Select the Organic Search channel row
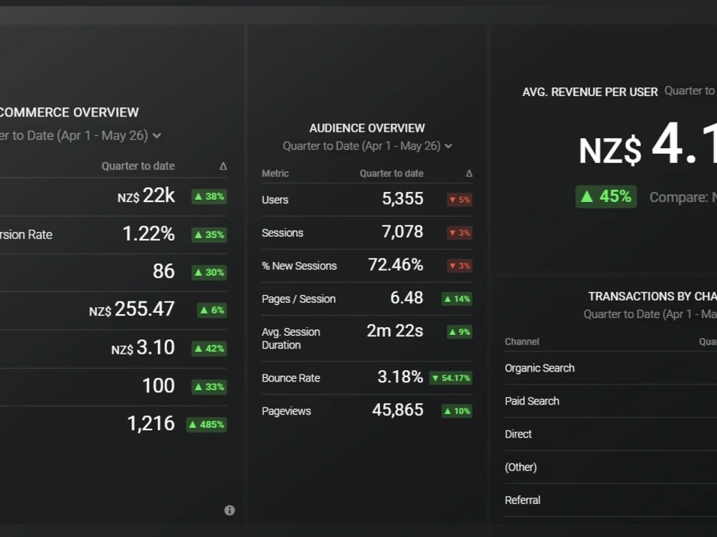This screenshot has width=717, height=537. [611, 368]
